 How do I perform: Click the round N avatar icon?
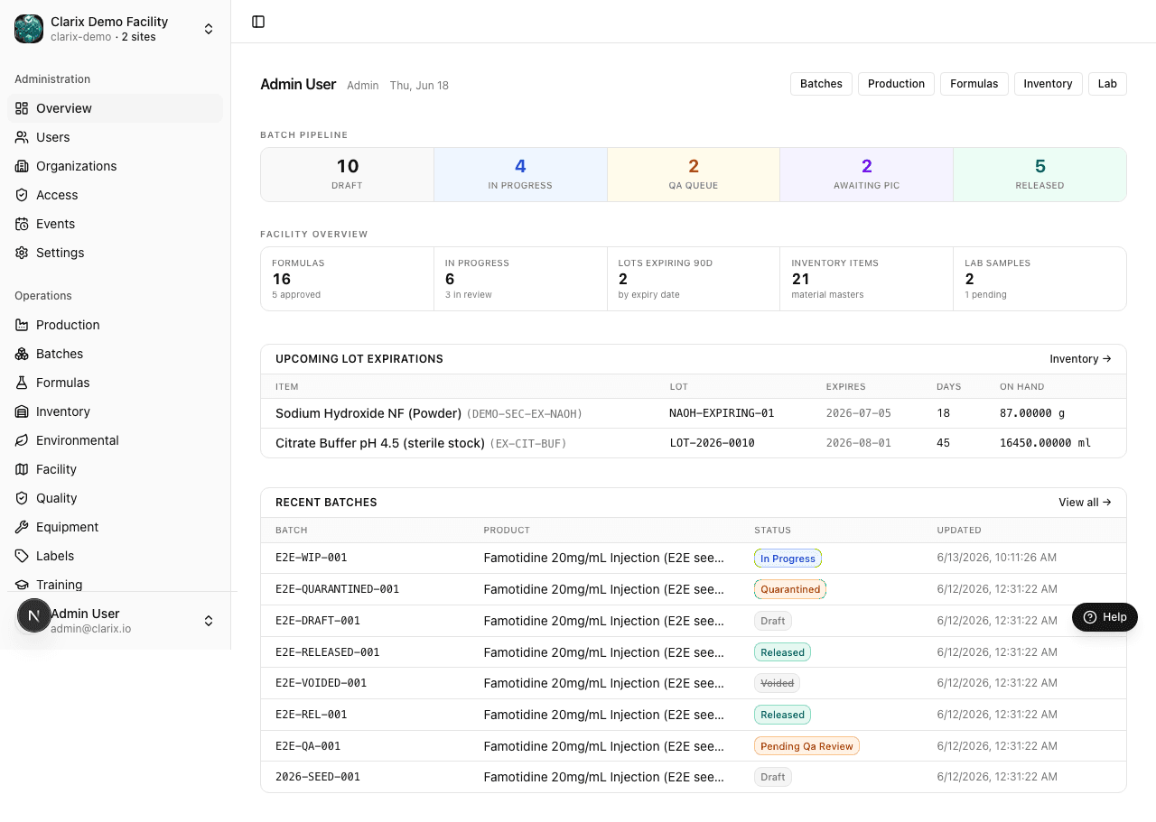34,615
